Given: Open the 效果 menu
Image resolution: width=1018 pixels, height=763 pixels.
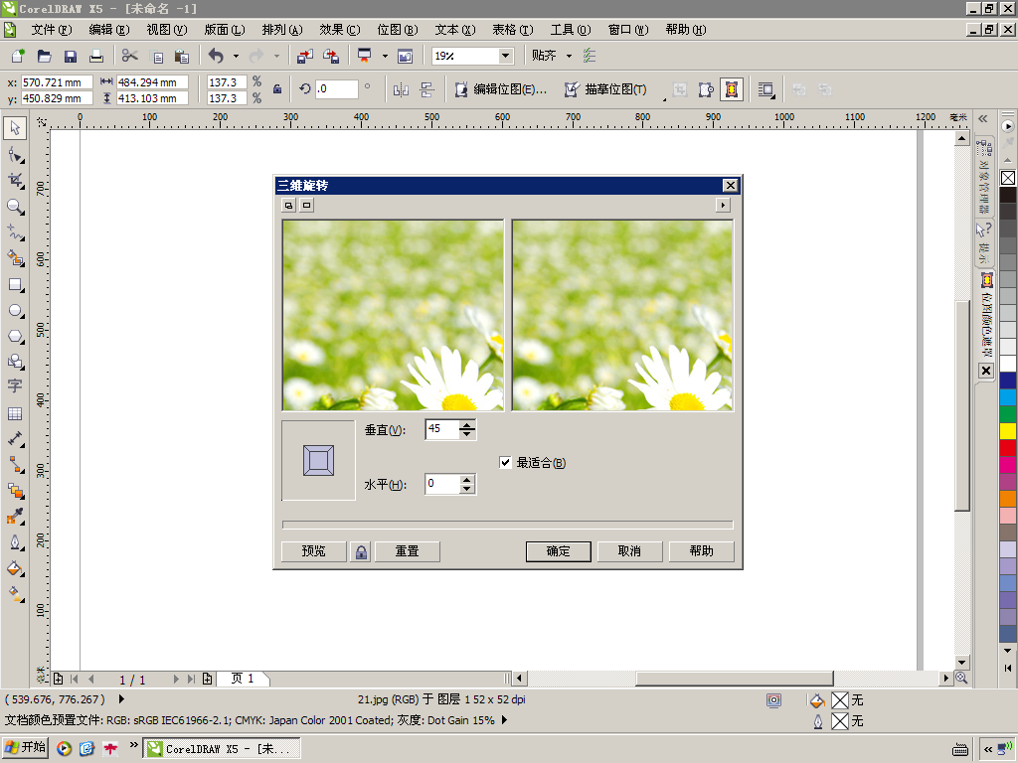Looking at the screenshot, I should [340, 30].
